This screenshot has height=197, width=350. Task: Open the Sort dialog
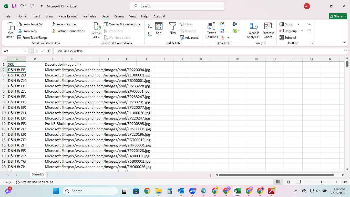(x=159, y=28)
